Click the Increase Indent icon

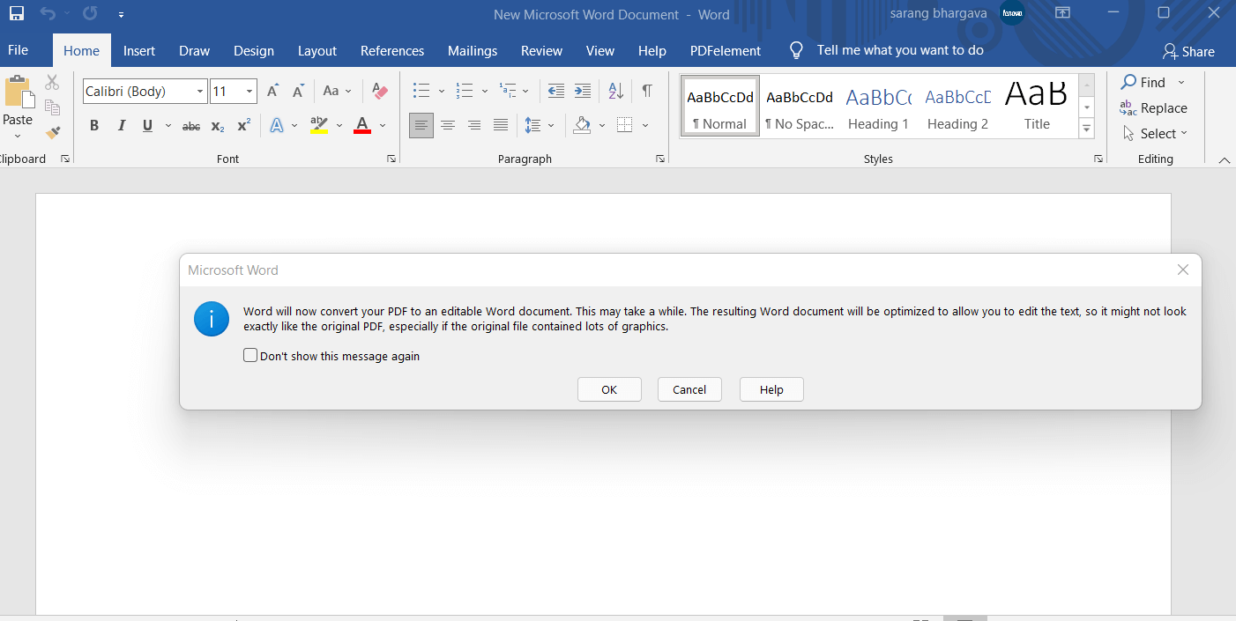[583, 91]
